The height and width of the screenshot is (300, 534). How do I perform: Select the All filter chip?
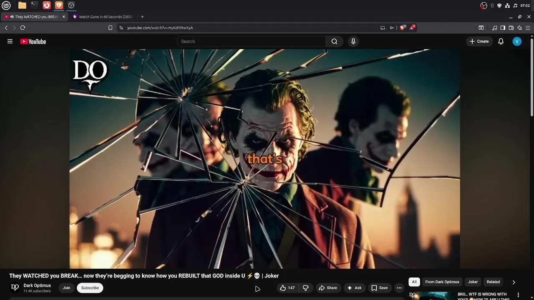click(x=414, y=282)
